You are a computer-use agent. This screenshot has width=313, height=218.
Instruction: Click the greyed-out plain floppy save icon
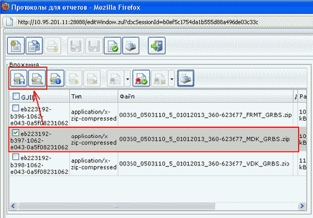tap(94, 46)
